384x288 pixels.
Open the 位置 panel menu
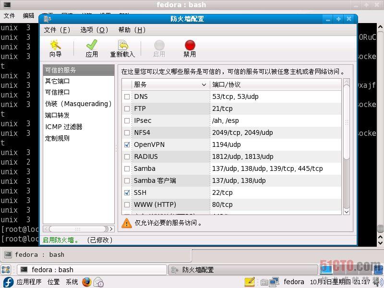(x=53, y=282)
